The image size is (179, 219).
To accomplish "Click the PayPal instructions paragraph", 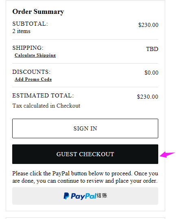I will pyautogui.click(x=85, y=177).
